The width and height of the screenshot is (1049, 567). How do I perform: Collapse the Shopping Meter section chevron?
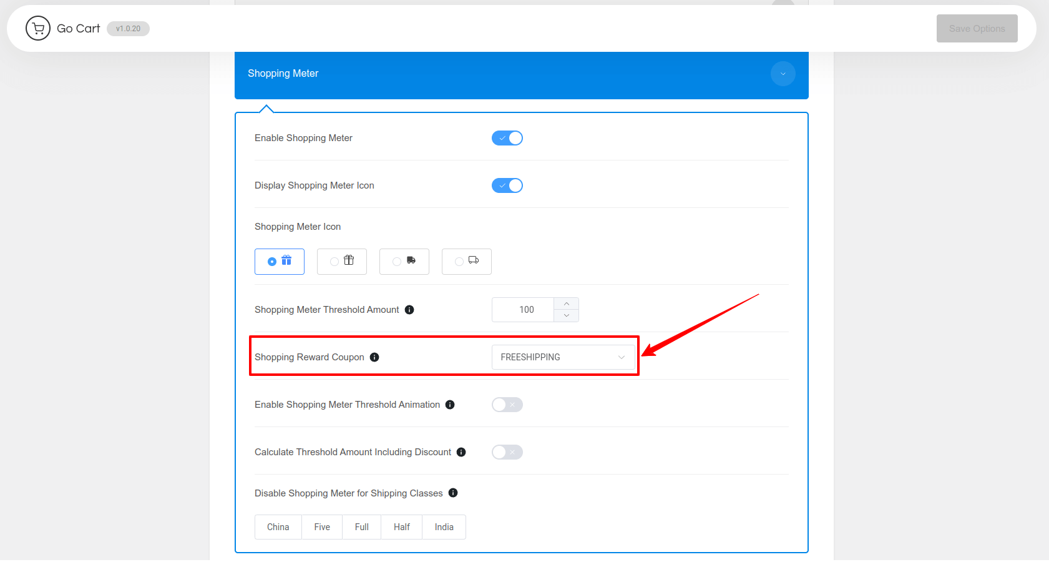[783, 74]
